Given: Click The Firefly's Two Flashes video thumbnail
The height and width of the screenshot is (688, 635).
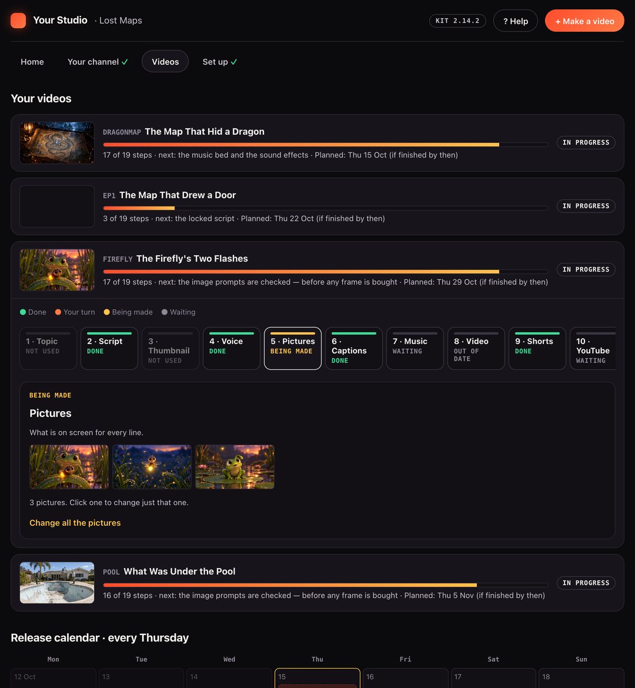Looking at the screenshot, I should pos(57,270).
